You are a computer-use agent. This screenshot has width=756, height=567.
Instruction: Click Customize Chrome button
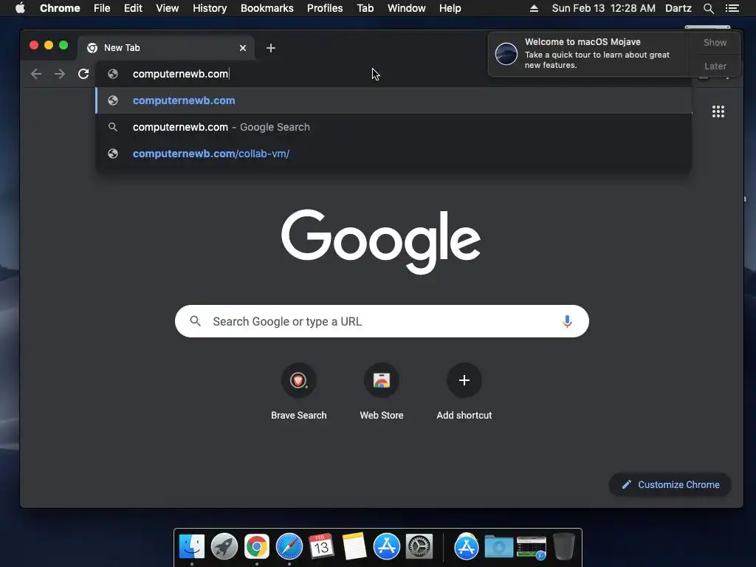670,484
